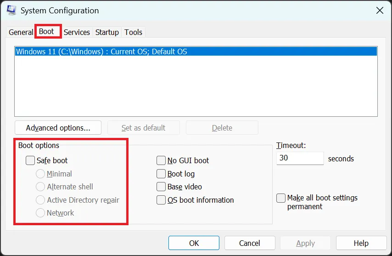Pick the Network safe boot option

40,213
